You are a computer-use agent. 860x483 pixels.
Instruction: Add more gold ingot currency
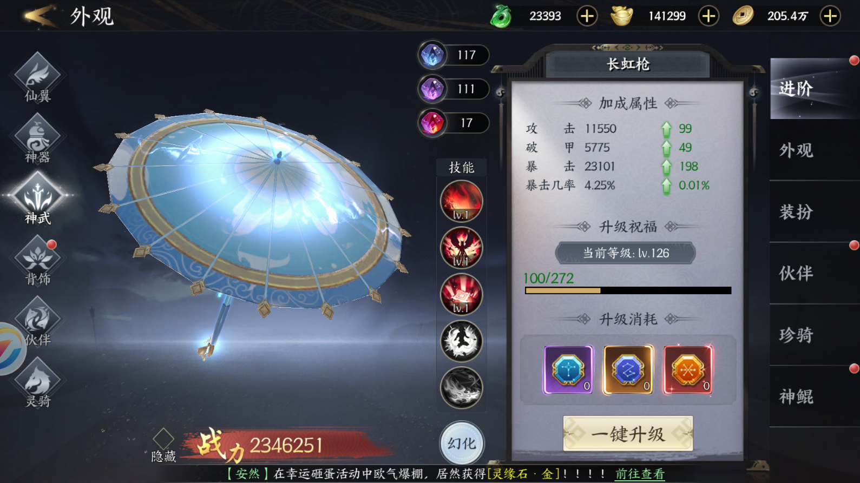708,16
